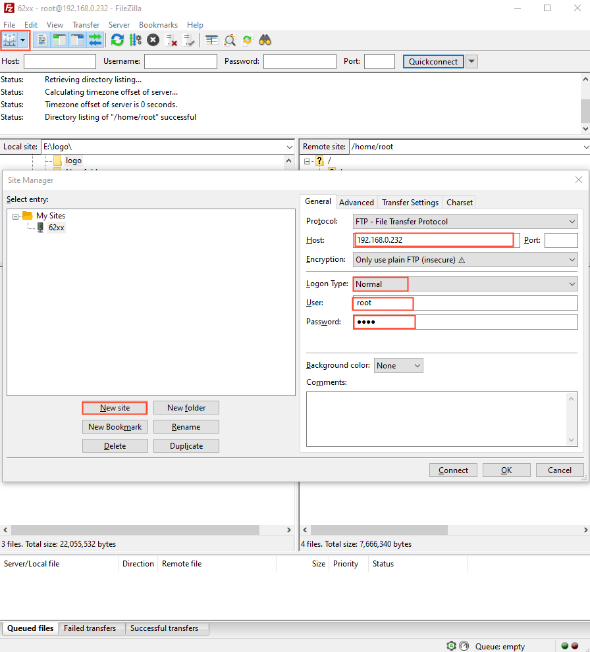Click into the Comments text box
Viewport: 590px width, 652px height.
(436, 418)
